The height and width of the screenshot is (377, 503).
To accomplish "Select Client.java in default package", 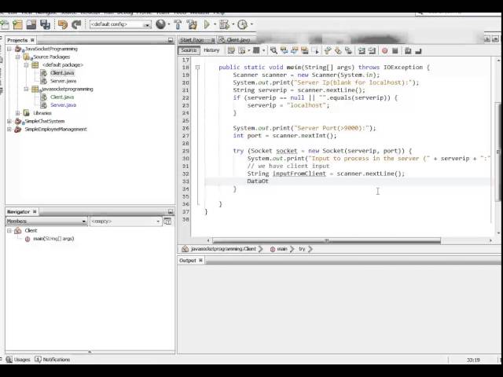I will (x=62, y=73).
